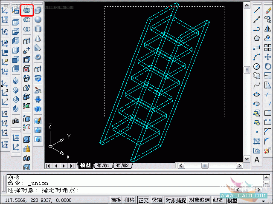
Task: Select the Circle draw tool
Action: (x=257, y=66)
